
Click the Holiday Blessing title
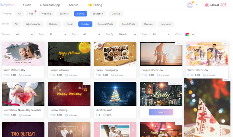pyautogui.click(x=58, y=110)
